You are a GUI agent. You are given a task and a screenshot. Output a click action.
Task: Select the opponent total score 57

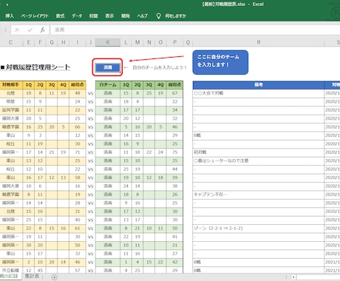(x=78, y=270)
